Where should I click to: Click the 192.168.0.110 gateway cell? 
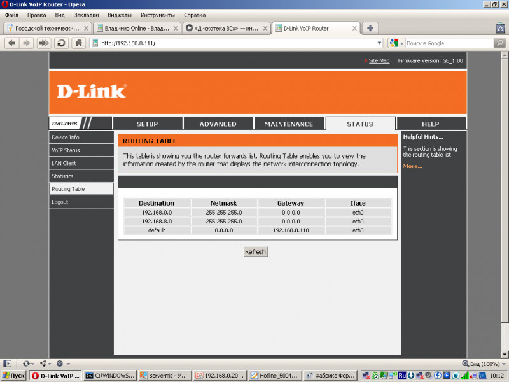coord(291,230)
